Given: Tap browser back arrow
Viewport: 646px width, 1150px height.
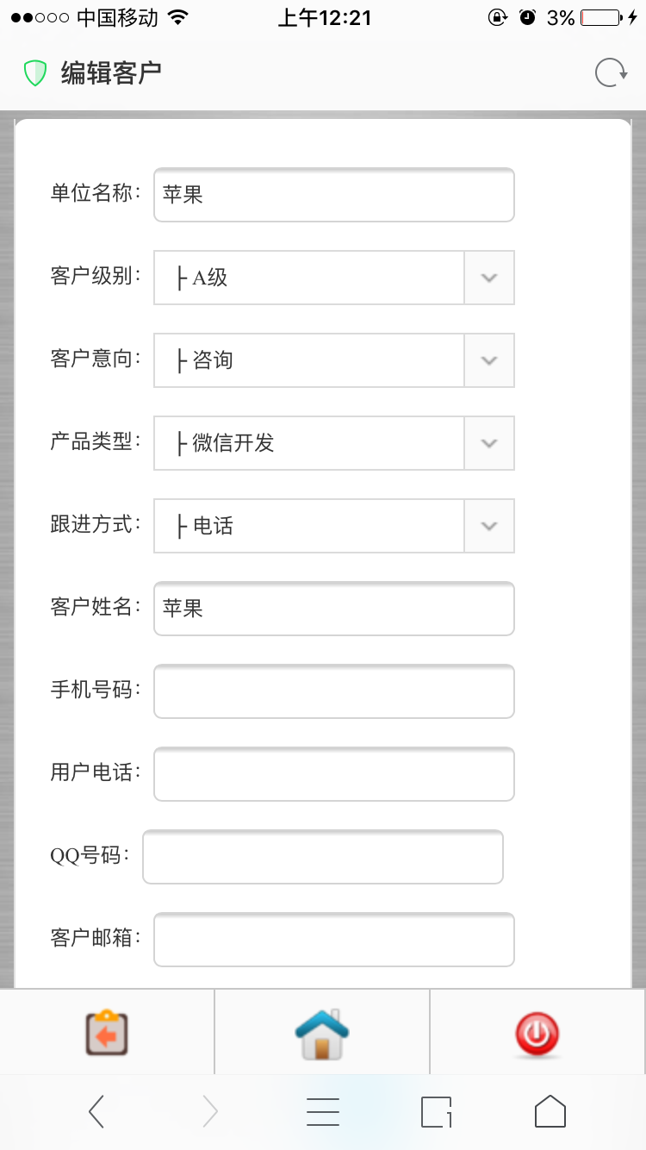Looking at the screenshot, I should pos(96,1112).
